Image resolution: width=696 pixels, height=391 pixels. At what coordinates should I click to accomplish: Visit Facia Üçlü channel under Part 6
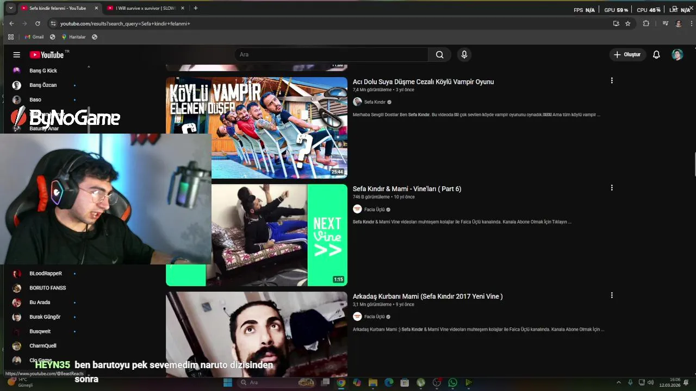374,210
